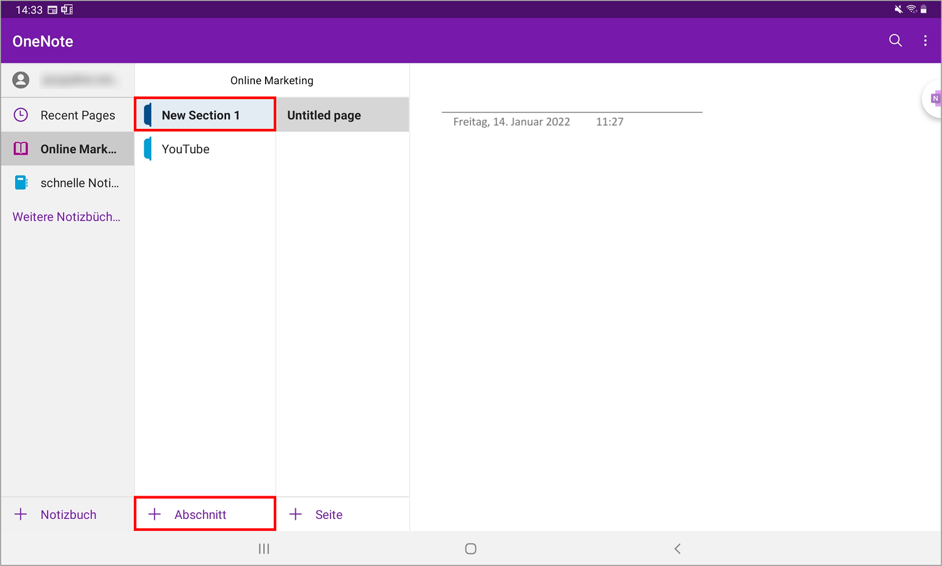Image resolution: width=942 pixels, height=566 pixels.
Task: Tap the account profile avatar icon
Action: (21, 80)
